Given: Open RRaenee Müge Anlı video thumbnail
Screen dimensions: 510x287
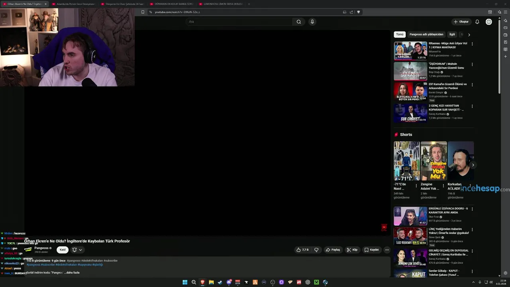Looking at the screenshot, I should 410,51.
